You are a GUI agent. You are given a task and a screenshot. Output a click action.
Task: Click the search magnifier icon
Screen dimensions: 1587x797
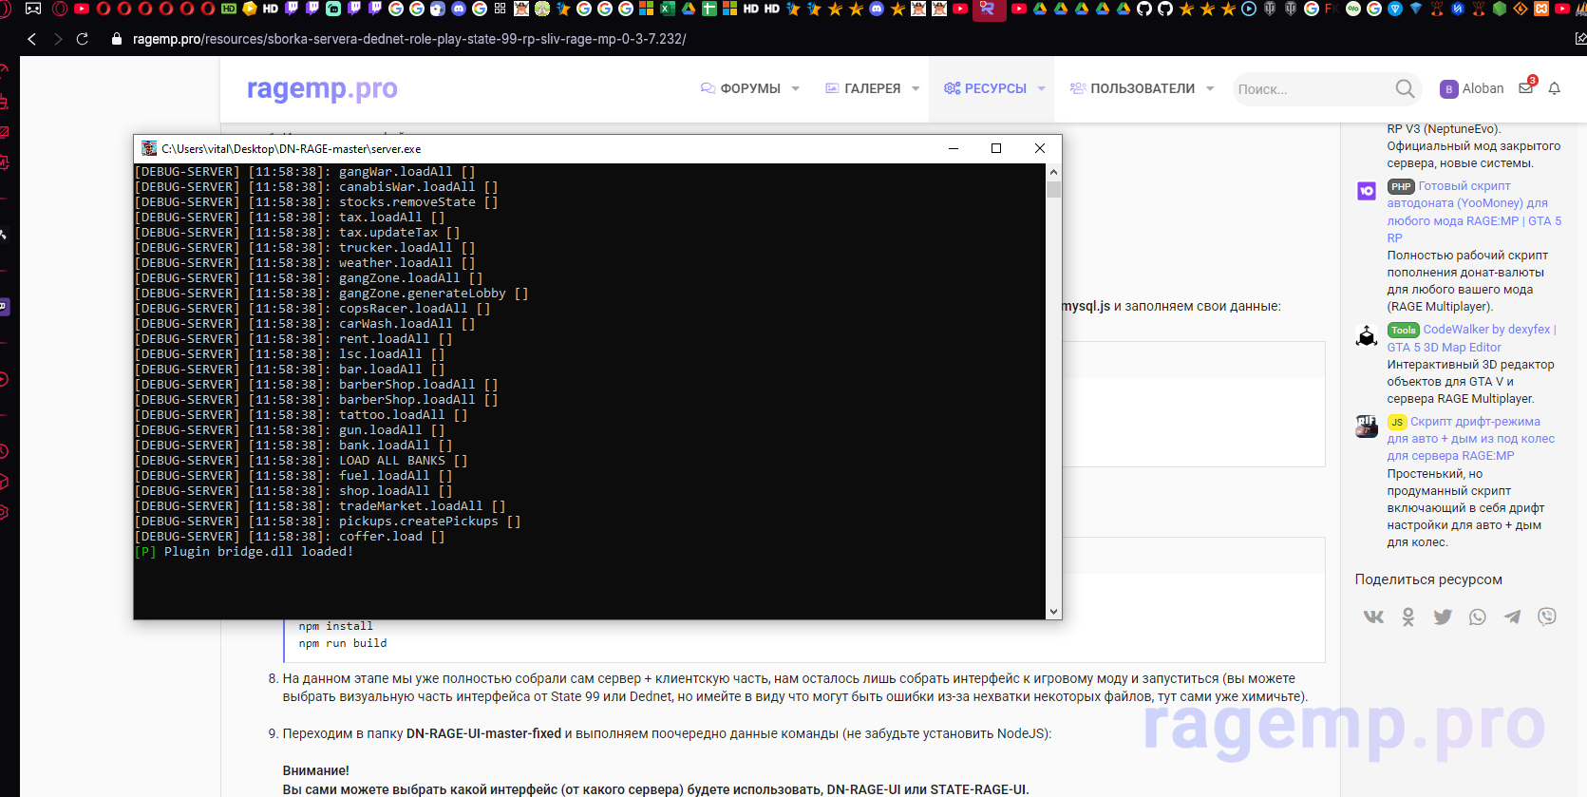pyautogui.click(x=1405, y=88)
